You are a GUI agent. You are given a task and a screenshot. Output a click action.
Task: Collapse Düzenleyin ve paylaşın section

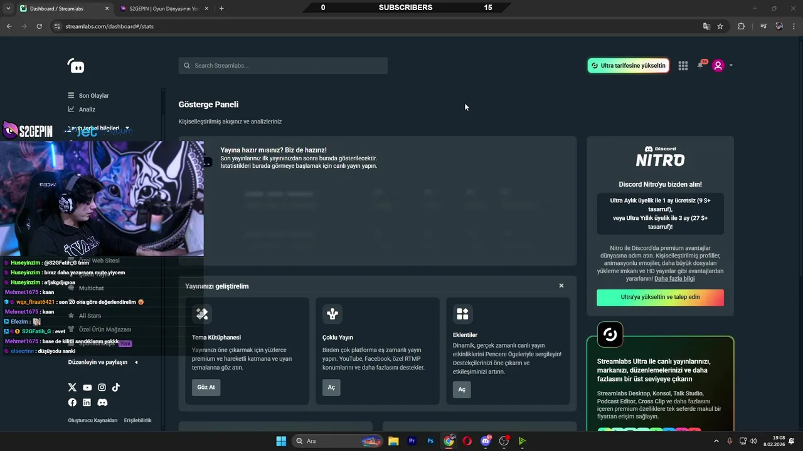point(136,362)
